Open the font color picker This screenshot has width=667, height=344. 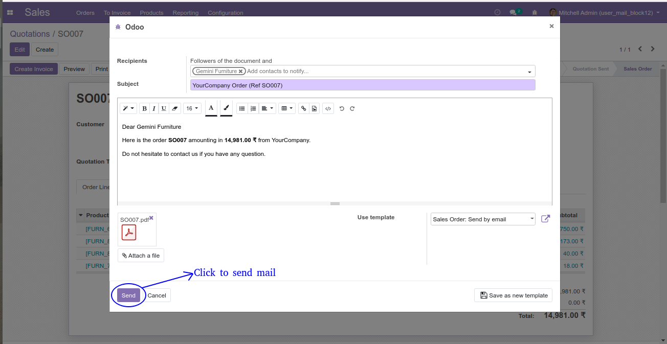[x=211, y=108]
